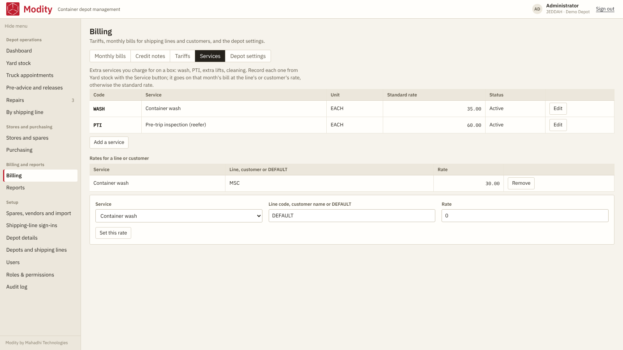This screenshot has height=350, width=623.
Task: Navigate to Depots and shipping lines
Action: pos(40,250)
